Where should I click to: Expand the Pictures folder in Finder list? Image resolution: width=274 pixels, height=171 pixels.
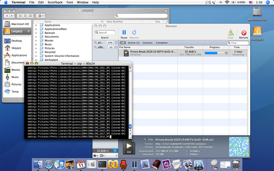(x=36, y=48)
